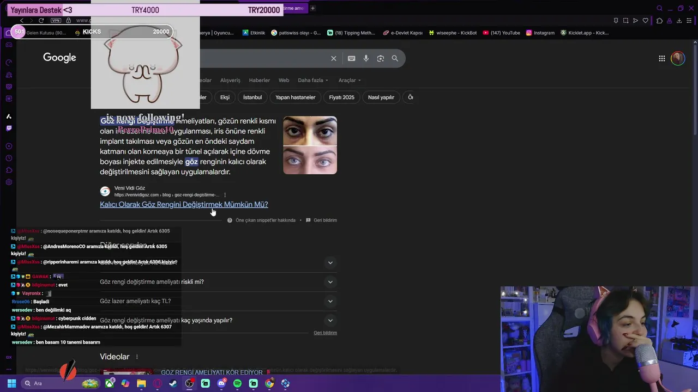This screenshot has height=392, width=698.
Task: Reload the page from the browser toolbar
Action: click(41, 20)
